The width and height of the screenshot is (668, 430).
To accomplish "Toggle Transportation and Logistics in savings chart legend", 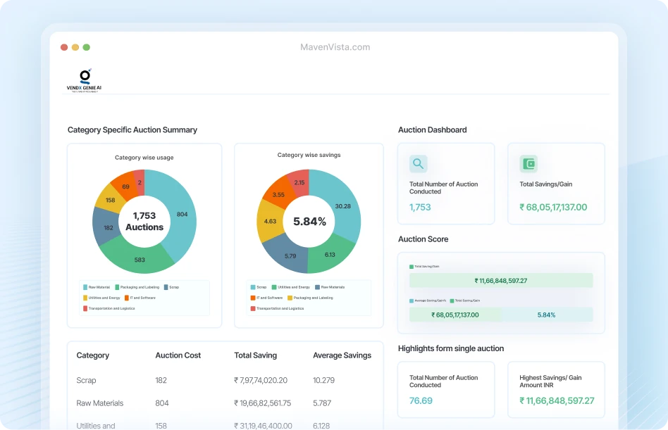I will pyautogui.click(x=278, y=308).
